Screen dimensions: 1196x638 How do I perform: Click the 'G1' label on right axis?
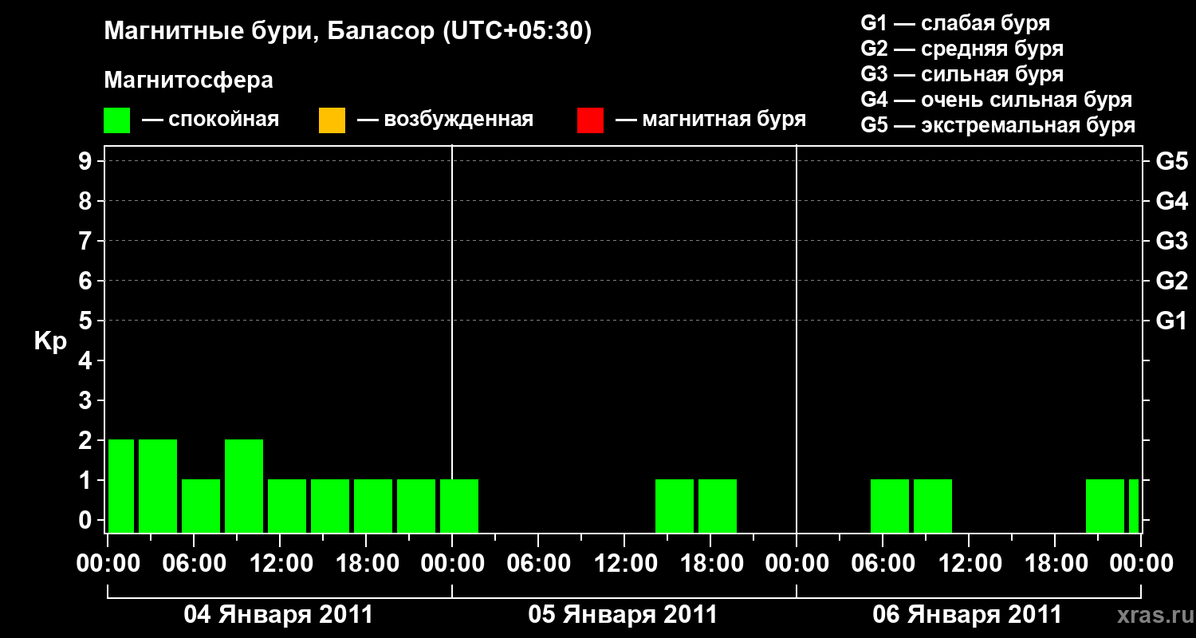point(1171,321)
